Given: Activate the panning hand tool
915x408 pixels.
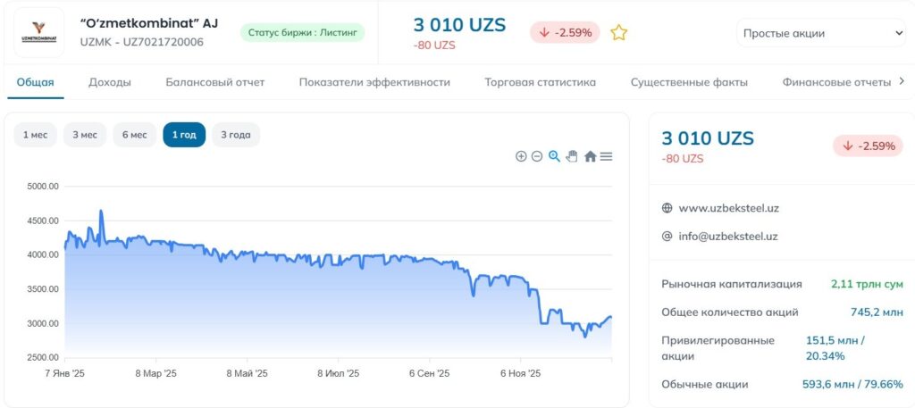Looking at the screenshot, I should [572, 156].
